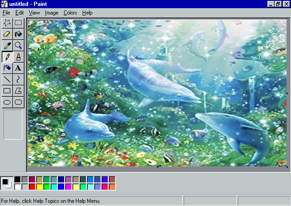Choose the pale yellow palette swatch

click(x=76, y=187)
